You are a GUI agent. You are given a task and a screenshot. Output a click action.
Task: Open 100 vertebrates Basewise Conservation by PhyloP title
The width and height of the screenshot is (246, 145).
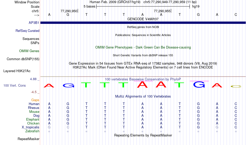click(143, 79)
